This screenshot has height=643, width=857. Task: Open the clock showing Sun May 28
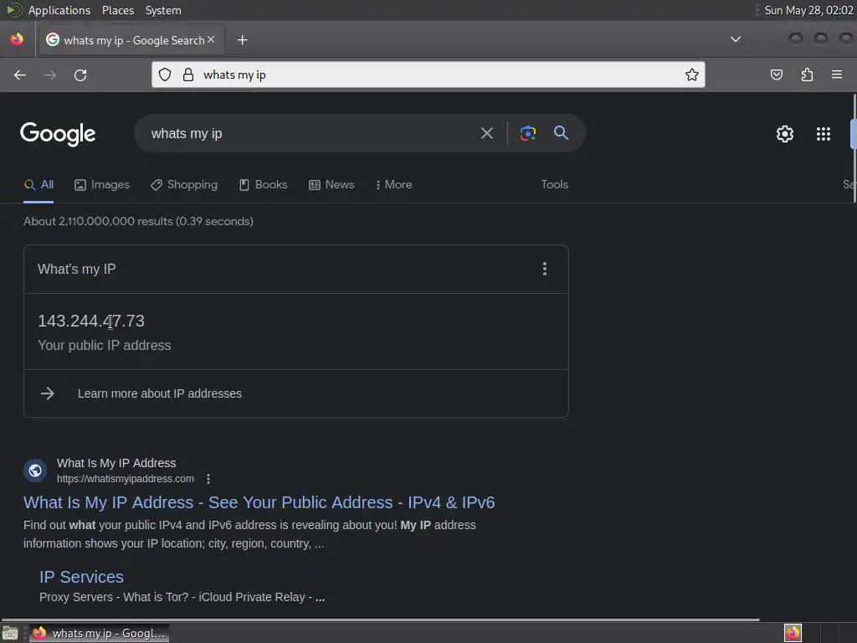[809, 10]
